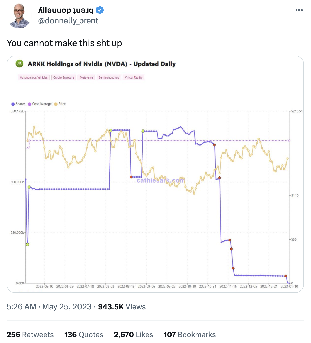This screenshot has height=343, width=311.
Task: Click the display name in the tweet header
Action: tap(66, 10)
